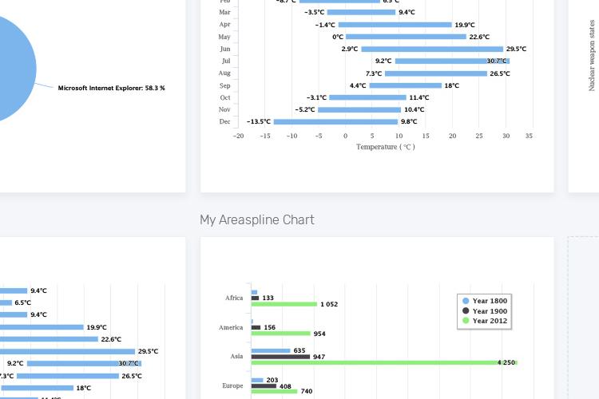This screenshot has width=599, height=399.
Task: Click the '133' data label
Action: click(x=268, y=298)
